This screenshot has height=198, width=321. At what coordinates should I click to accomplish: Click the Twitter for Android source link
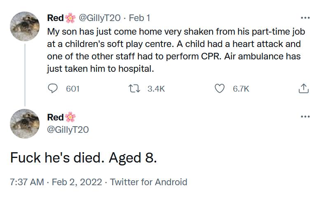(x=149, y=182)
